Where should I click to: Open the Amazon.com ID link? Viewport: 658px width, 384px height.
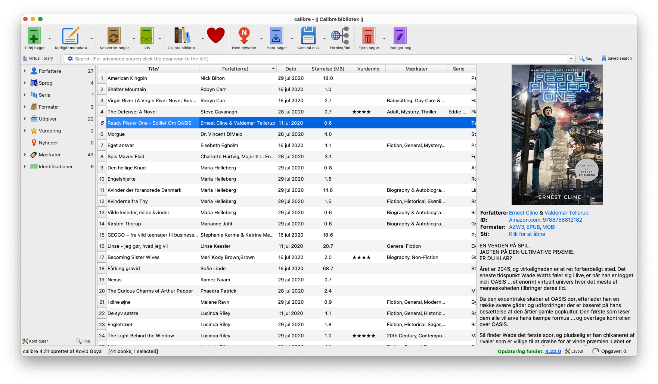click(x=524, y=220)
